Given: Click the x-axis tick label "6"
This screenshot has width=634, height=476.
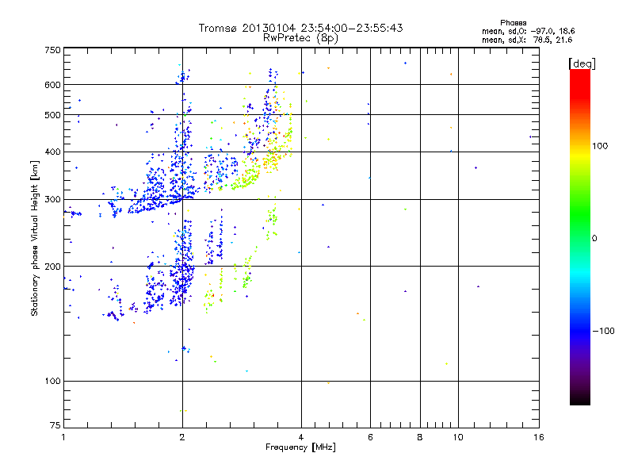Looking at the screenshot, I should click(370, 437).
